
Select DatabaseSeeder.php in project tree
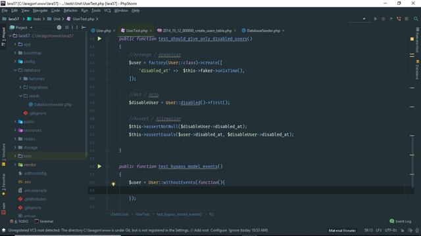point(50,104)
